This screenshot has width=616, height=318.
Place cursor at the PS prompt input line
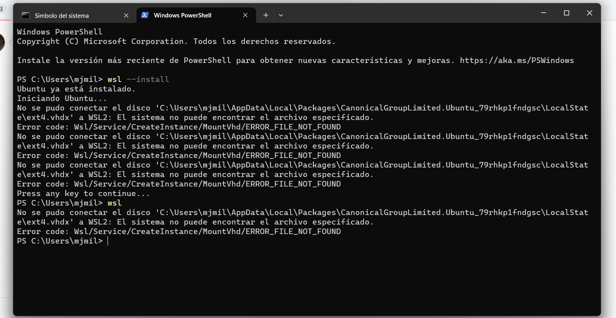[x=108, y=241]
